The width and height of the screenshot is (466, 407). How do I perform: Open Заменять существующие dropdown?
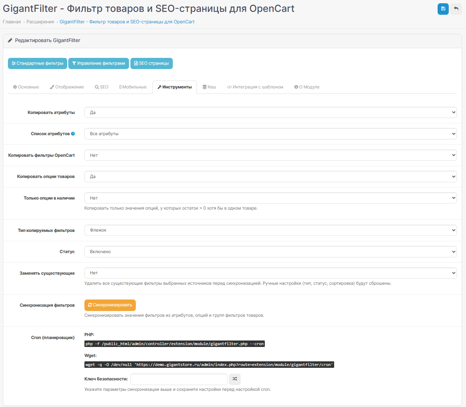[x=271, y=273]
